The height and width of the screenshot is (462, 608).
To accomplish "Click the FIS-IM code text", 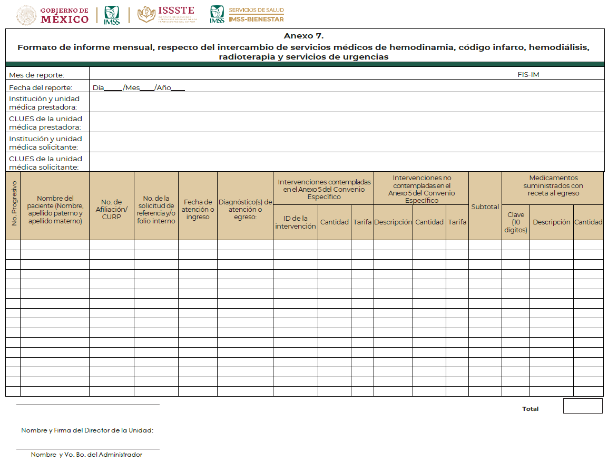I will pos(528,75).
